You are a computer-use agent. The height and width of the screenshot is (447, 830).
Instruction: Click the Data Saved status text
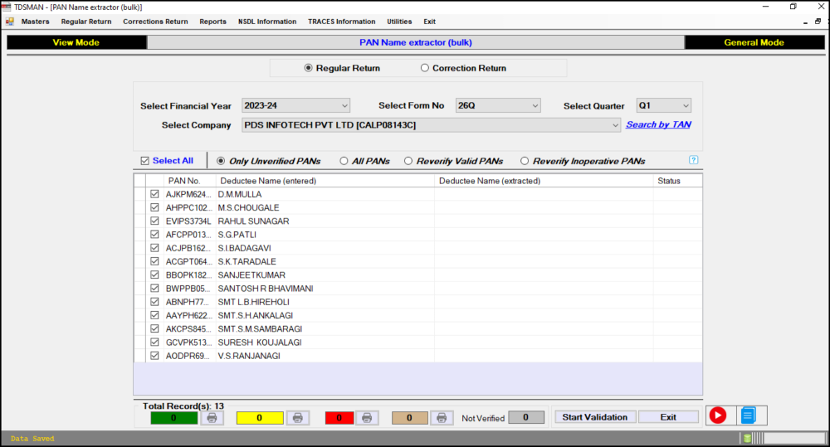[x=32, y=439]
